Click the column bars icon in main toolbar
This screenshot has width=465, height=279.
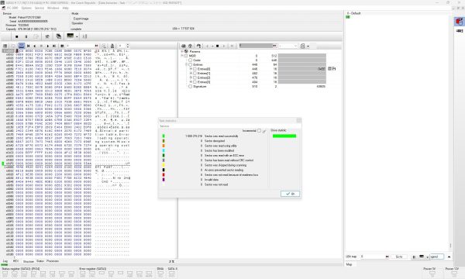click(84, 36)
